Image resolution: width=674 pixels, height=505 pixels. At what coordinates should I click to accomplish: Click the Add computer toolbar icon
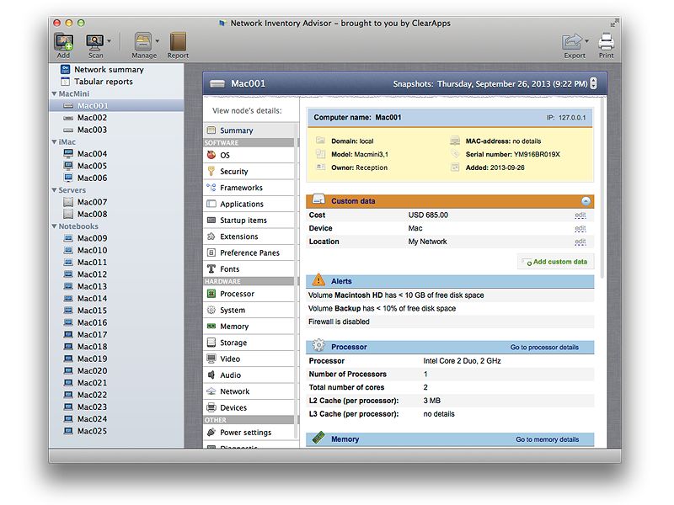click(63, 41)
